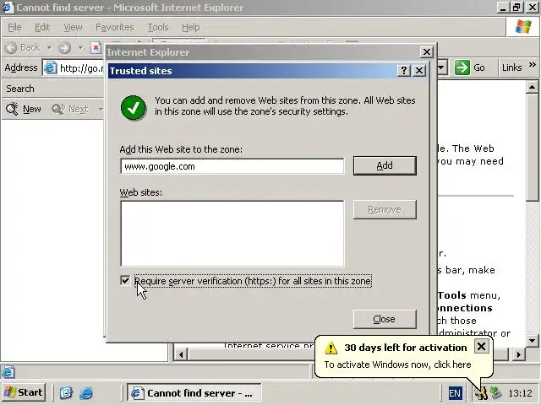Click the red Stop toolbar icon
Image resolution: width=541 pixels, height=405 pixels.
[x=96, y=48]
